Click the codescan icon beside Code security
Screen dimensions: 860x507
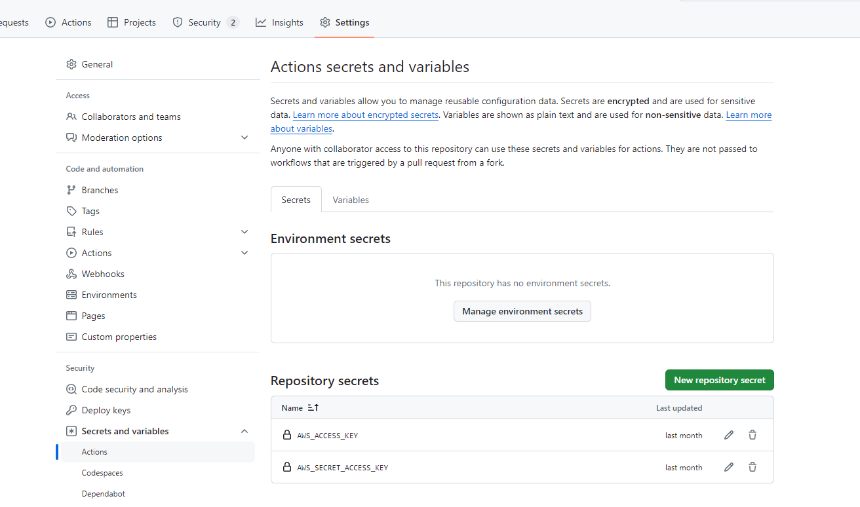pos(71,389)
